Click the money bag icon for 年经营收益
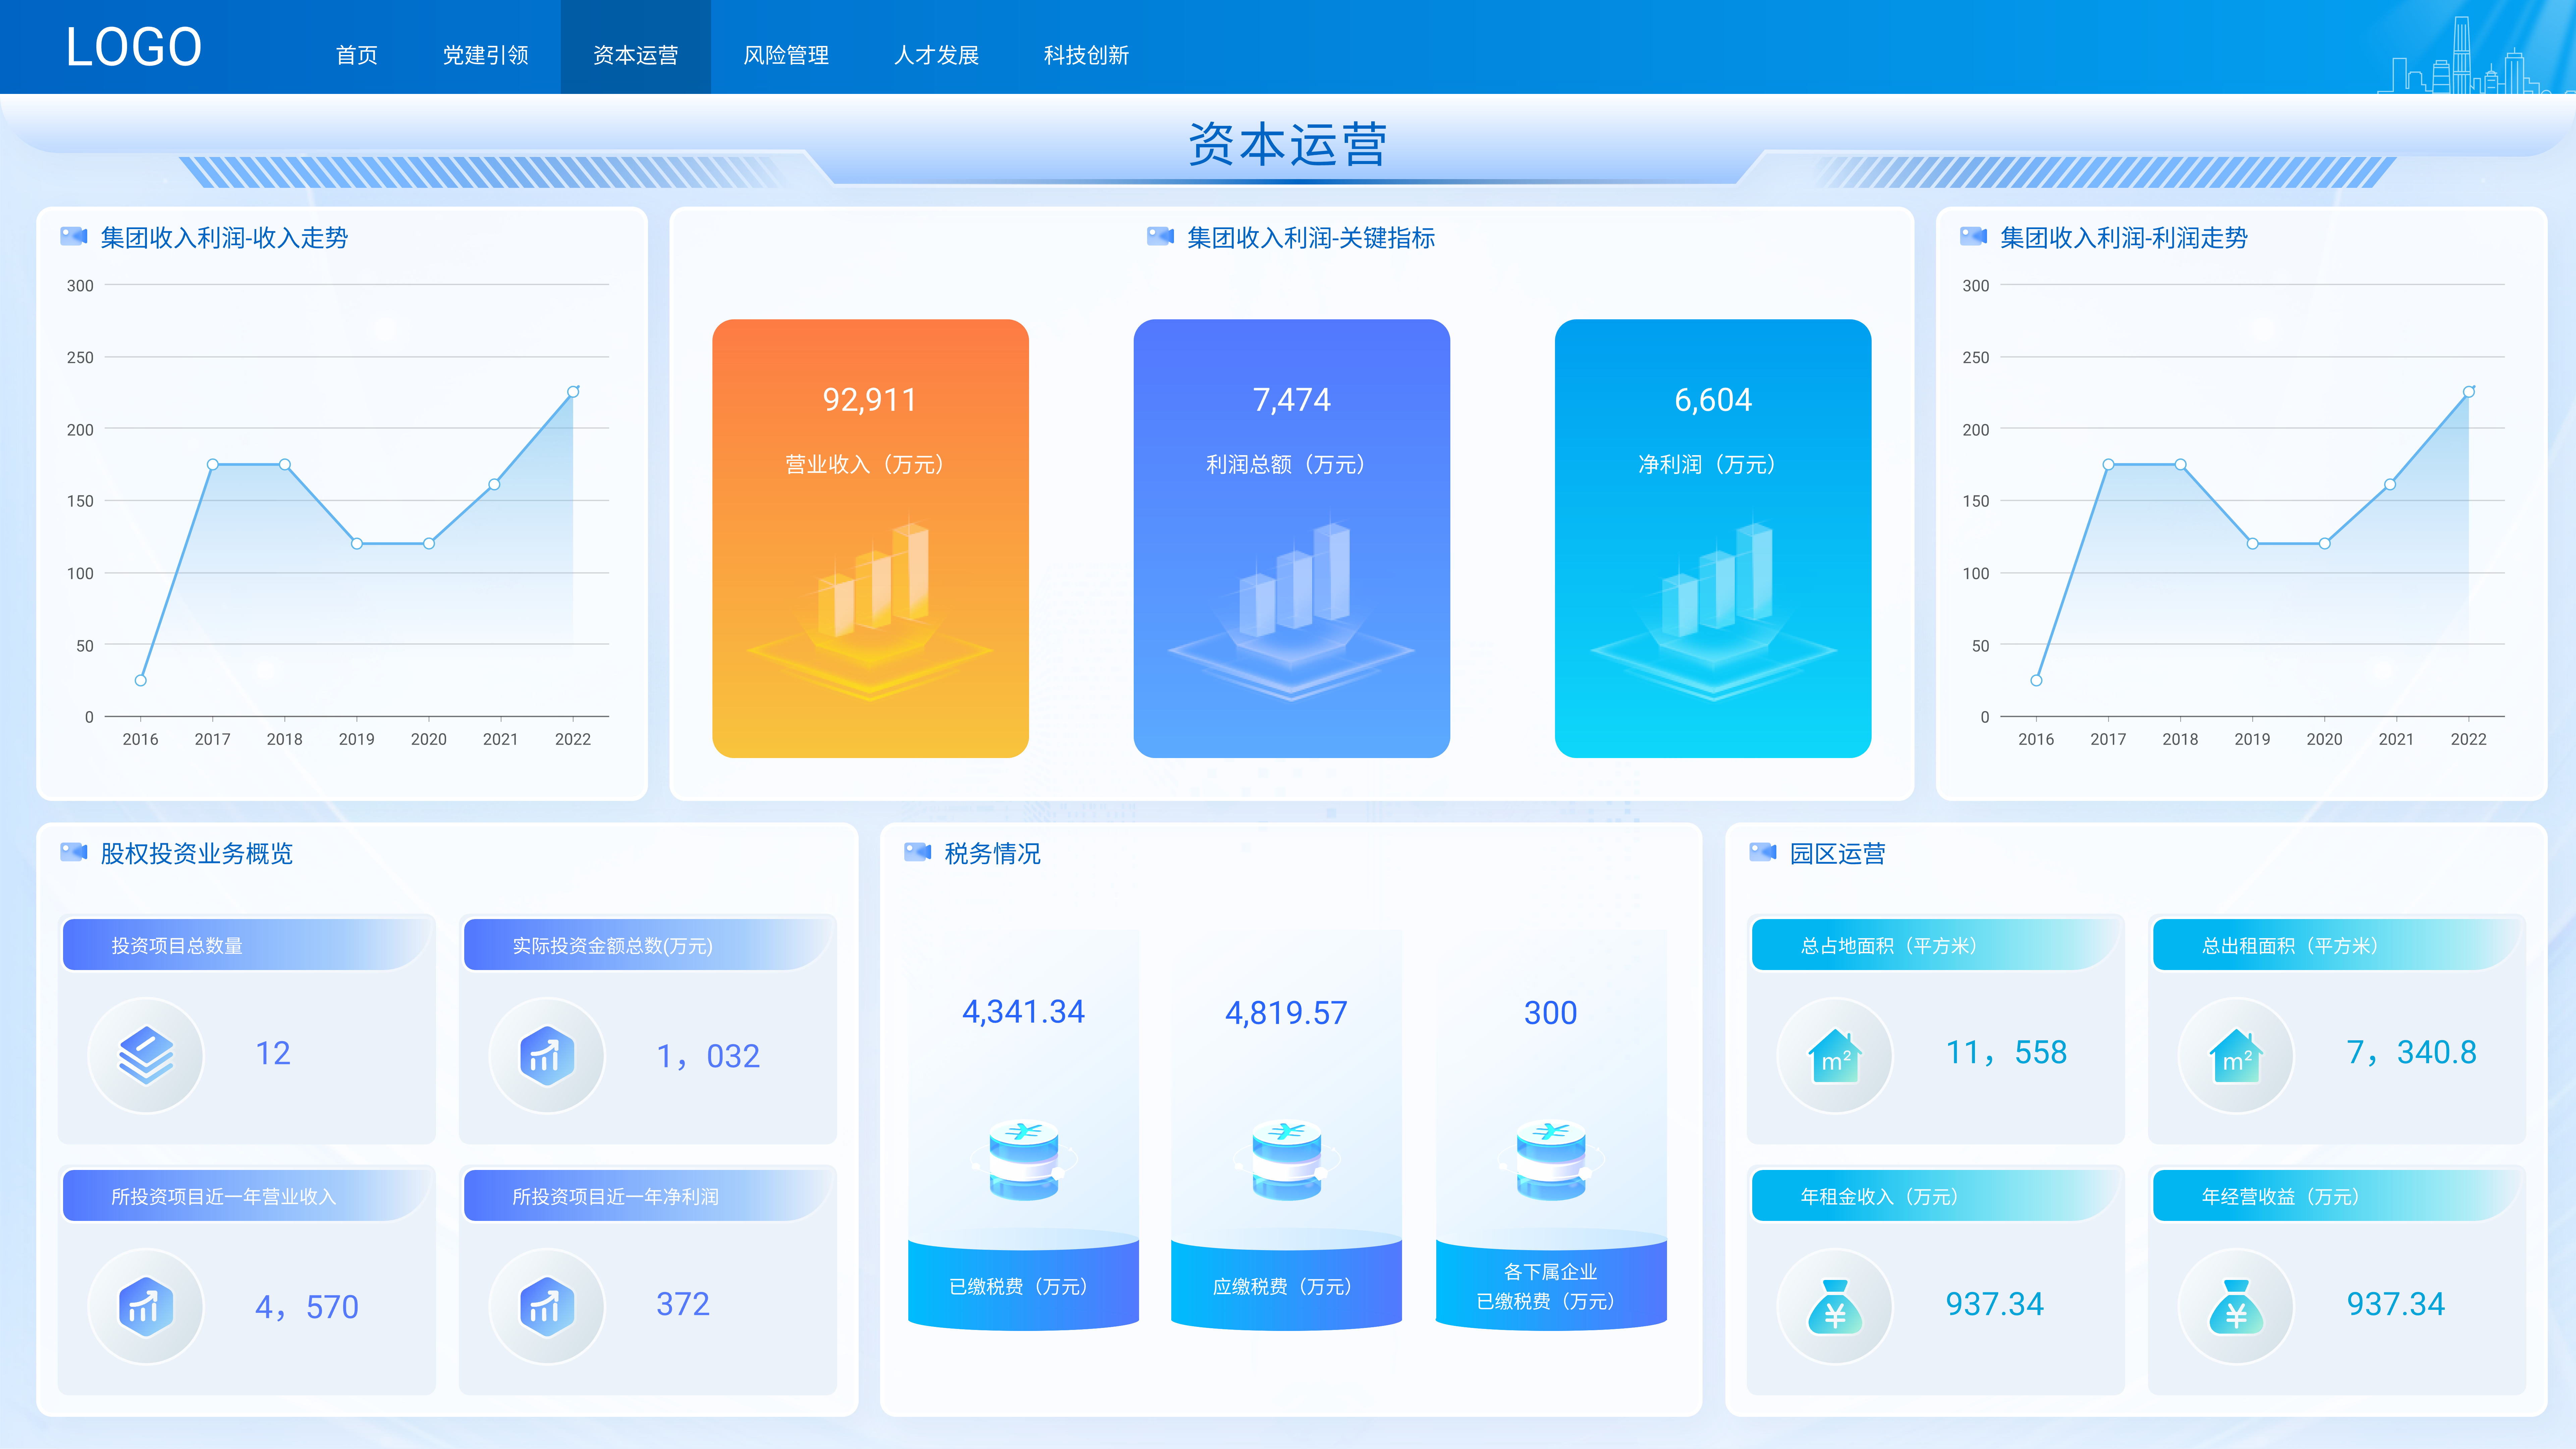The height and width of the screenshot is (1449, 2576). 2236,1307
